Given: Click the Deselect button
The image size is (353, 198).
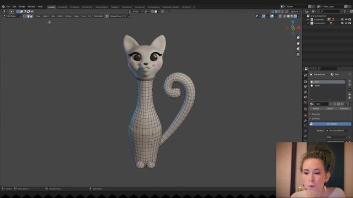Looking at the screenshot, I should pos(344,108).
